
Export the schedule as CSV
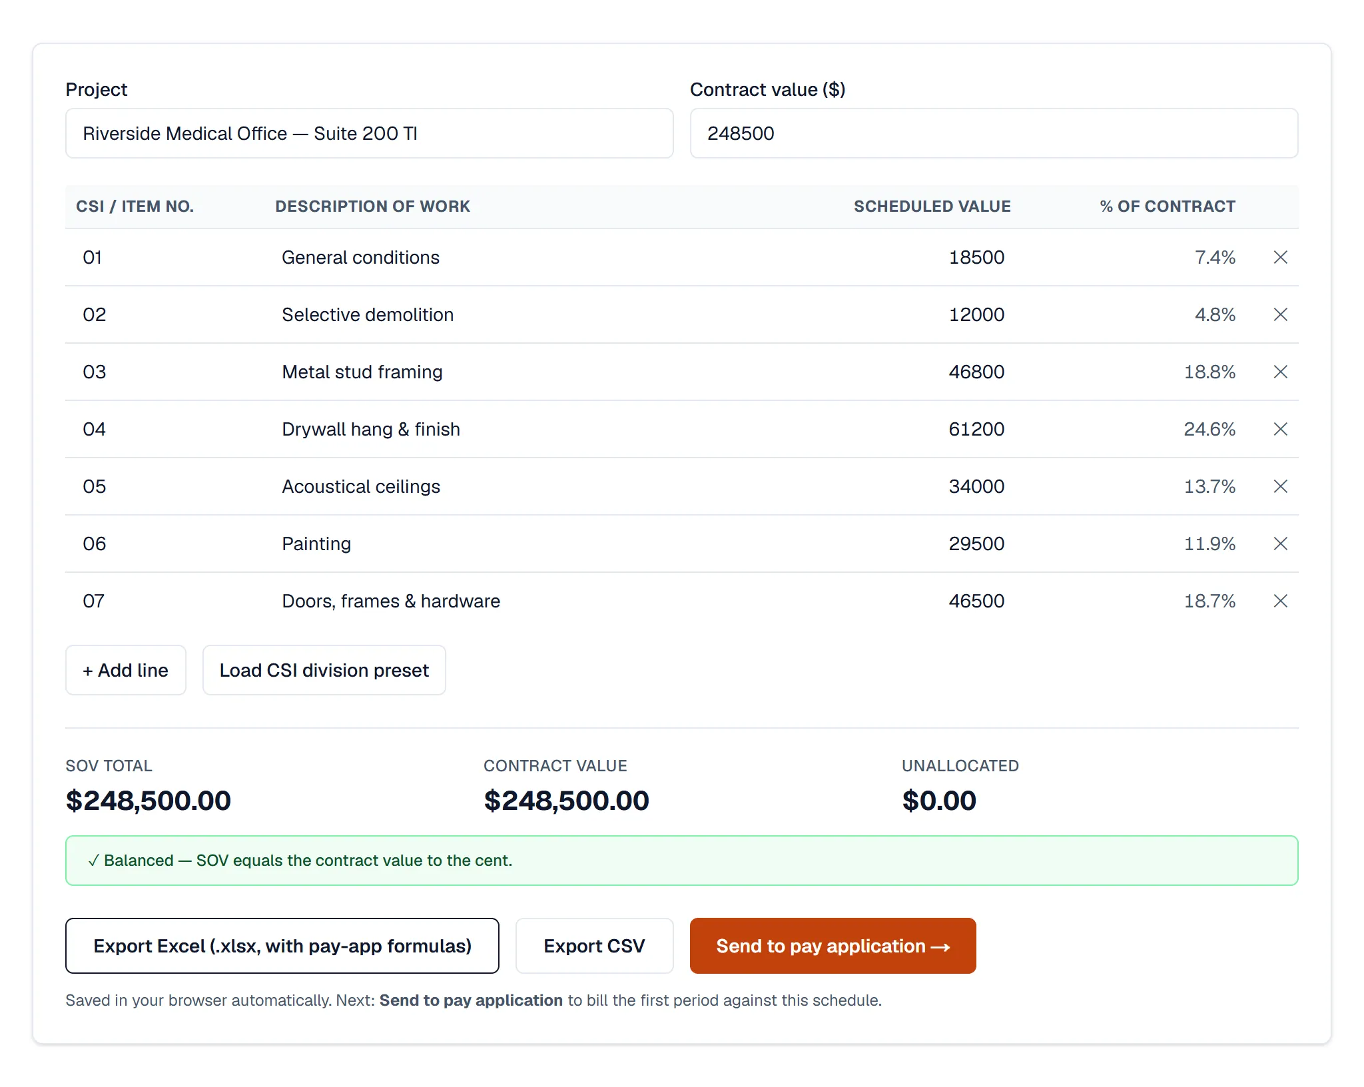(x=594, y=946)
